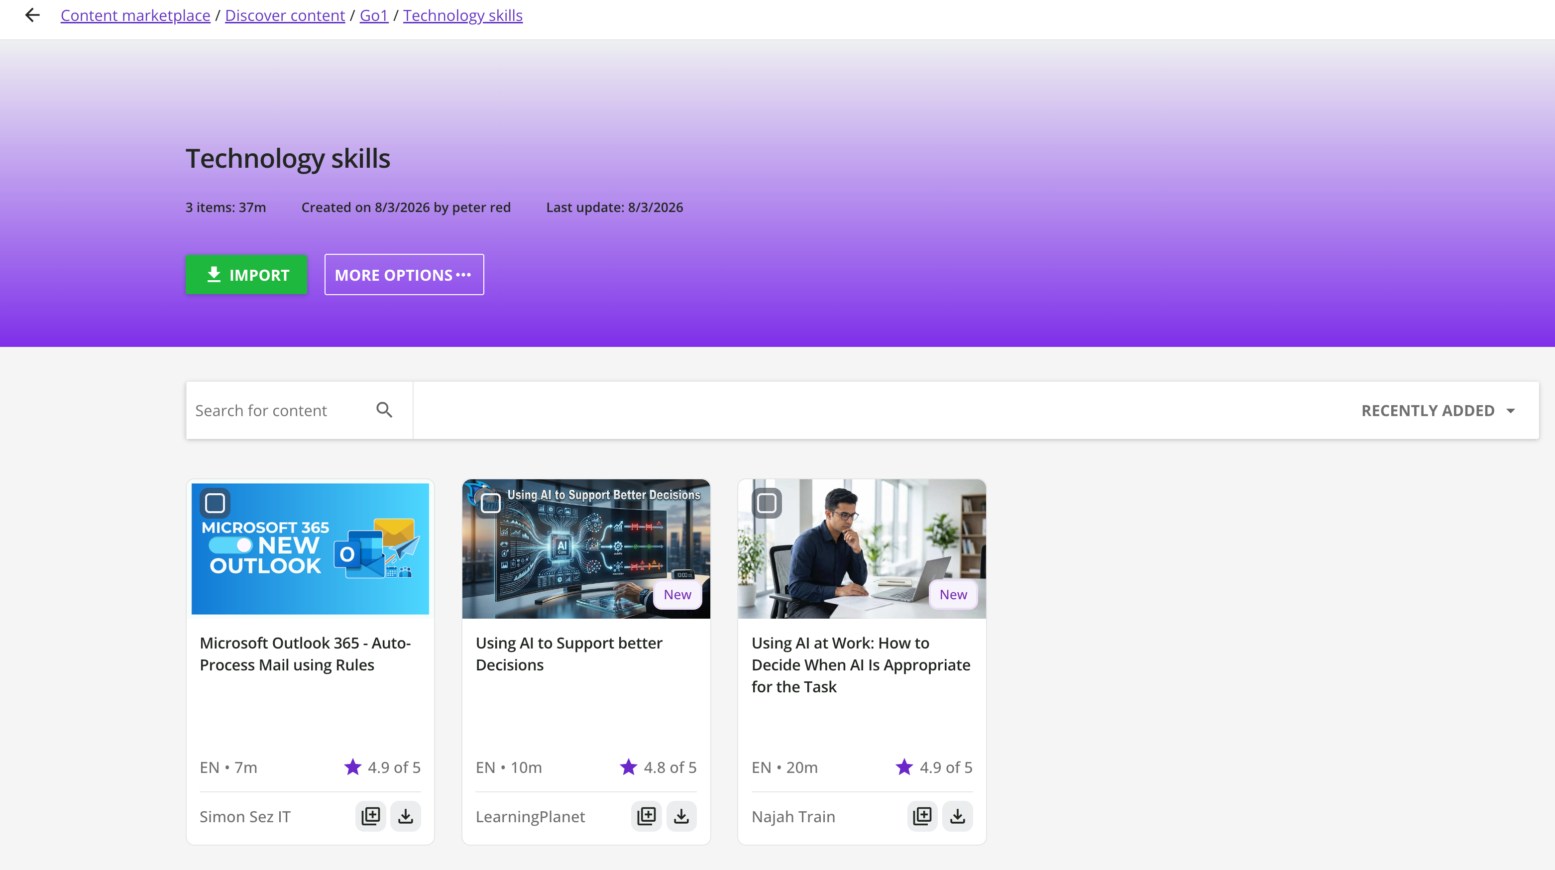Click the Technology skills breadcrumb link
The width and height of the screenshot is (1555, 870).
click(463, 15)
